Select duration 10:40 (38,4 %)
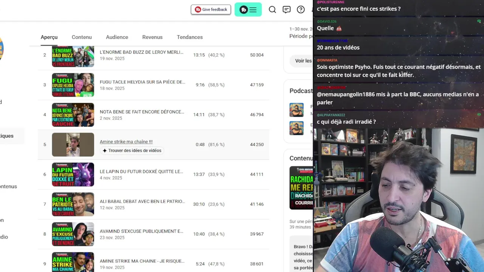484x272 pixels. coord(209,234)
